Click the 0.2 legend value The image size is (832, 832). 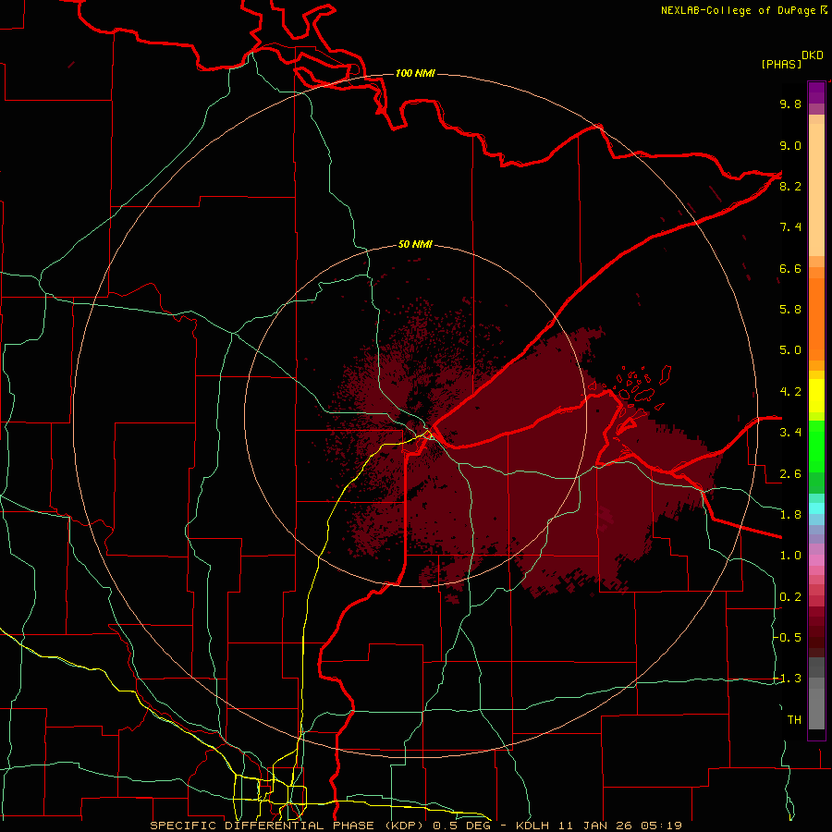point(790,597)
